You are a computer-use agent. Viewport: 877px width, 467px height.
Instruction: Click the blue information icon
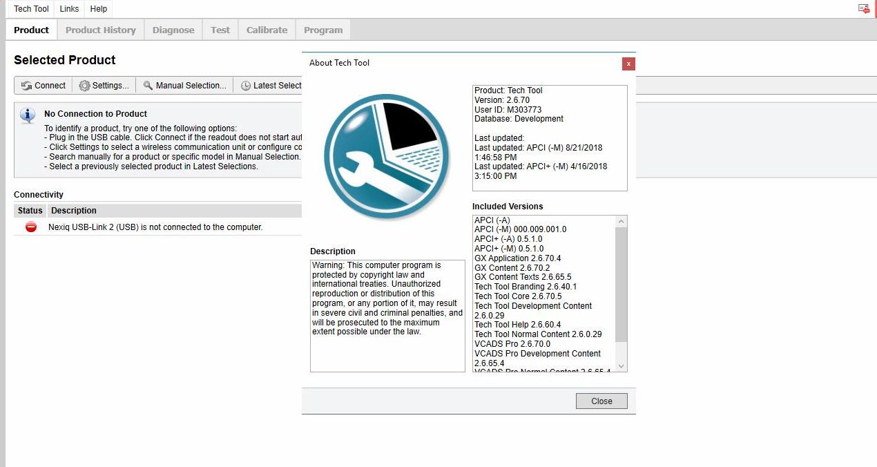click(28, 115)
